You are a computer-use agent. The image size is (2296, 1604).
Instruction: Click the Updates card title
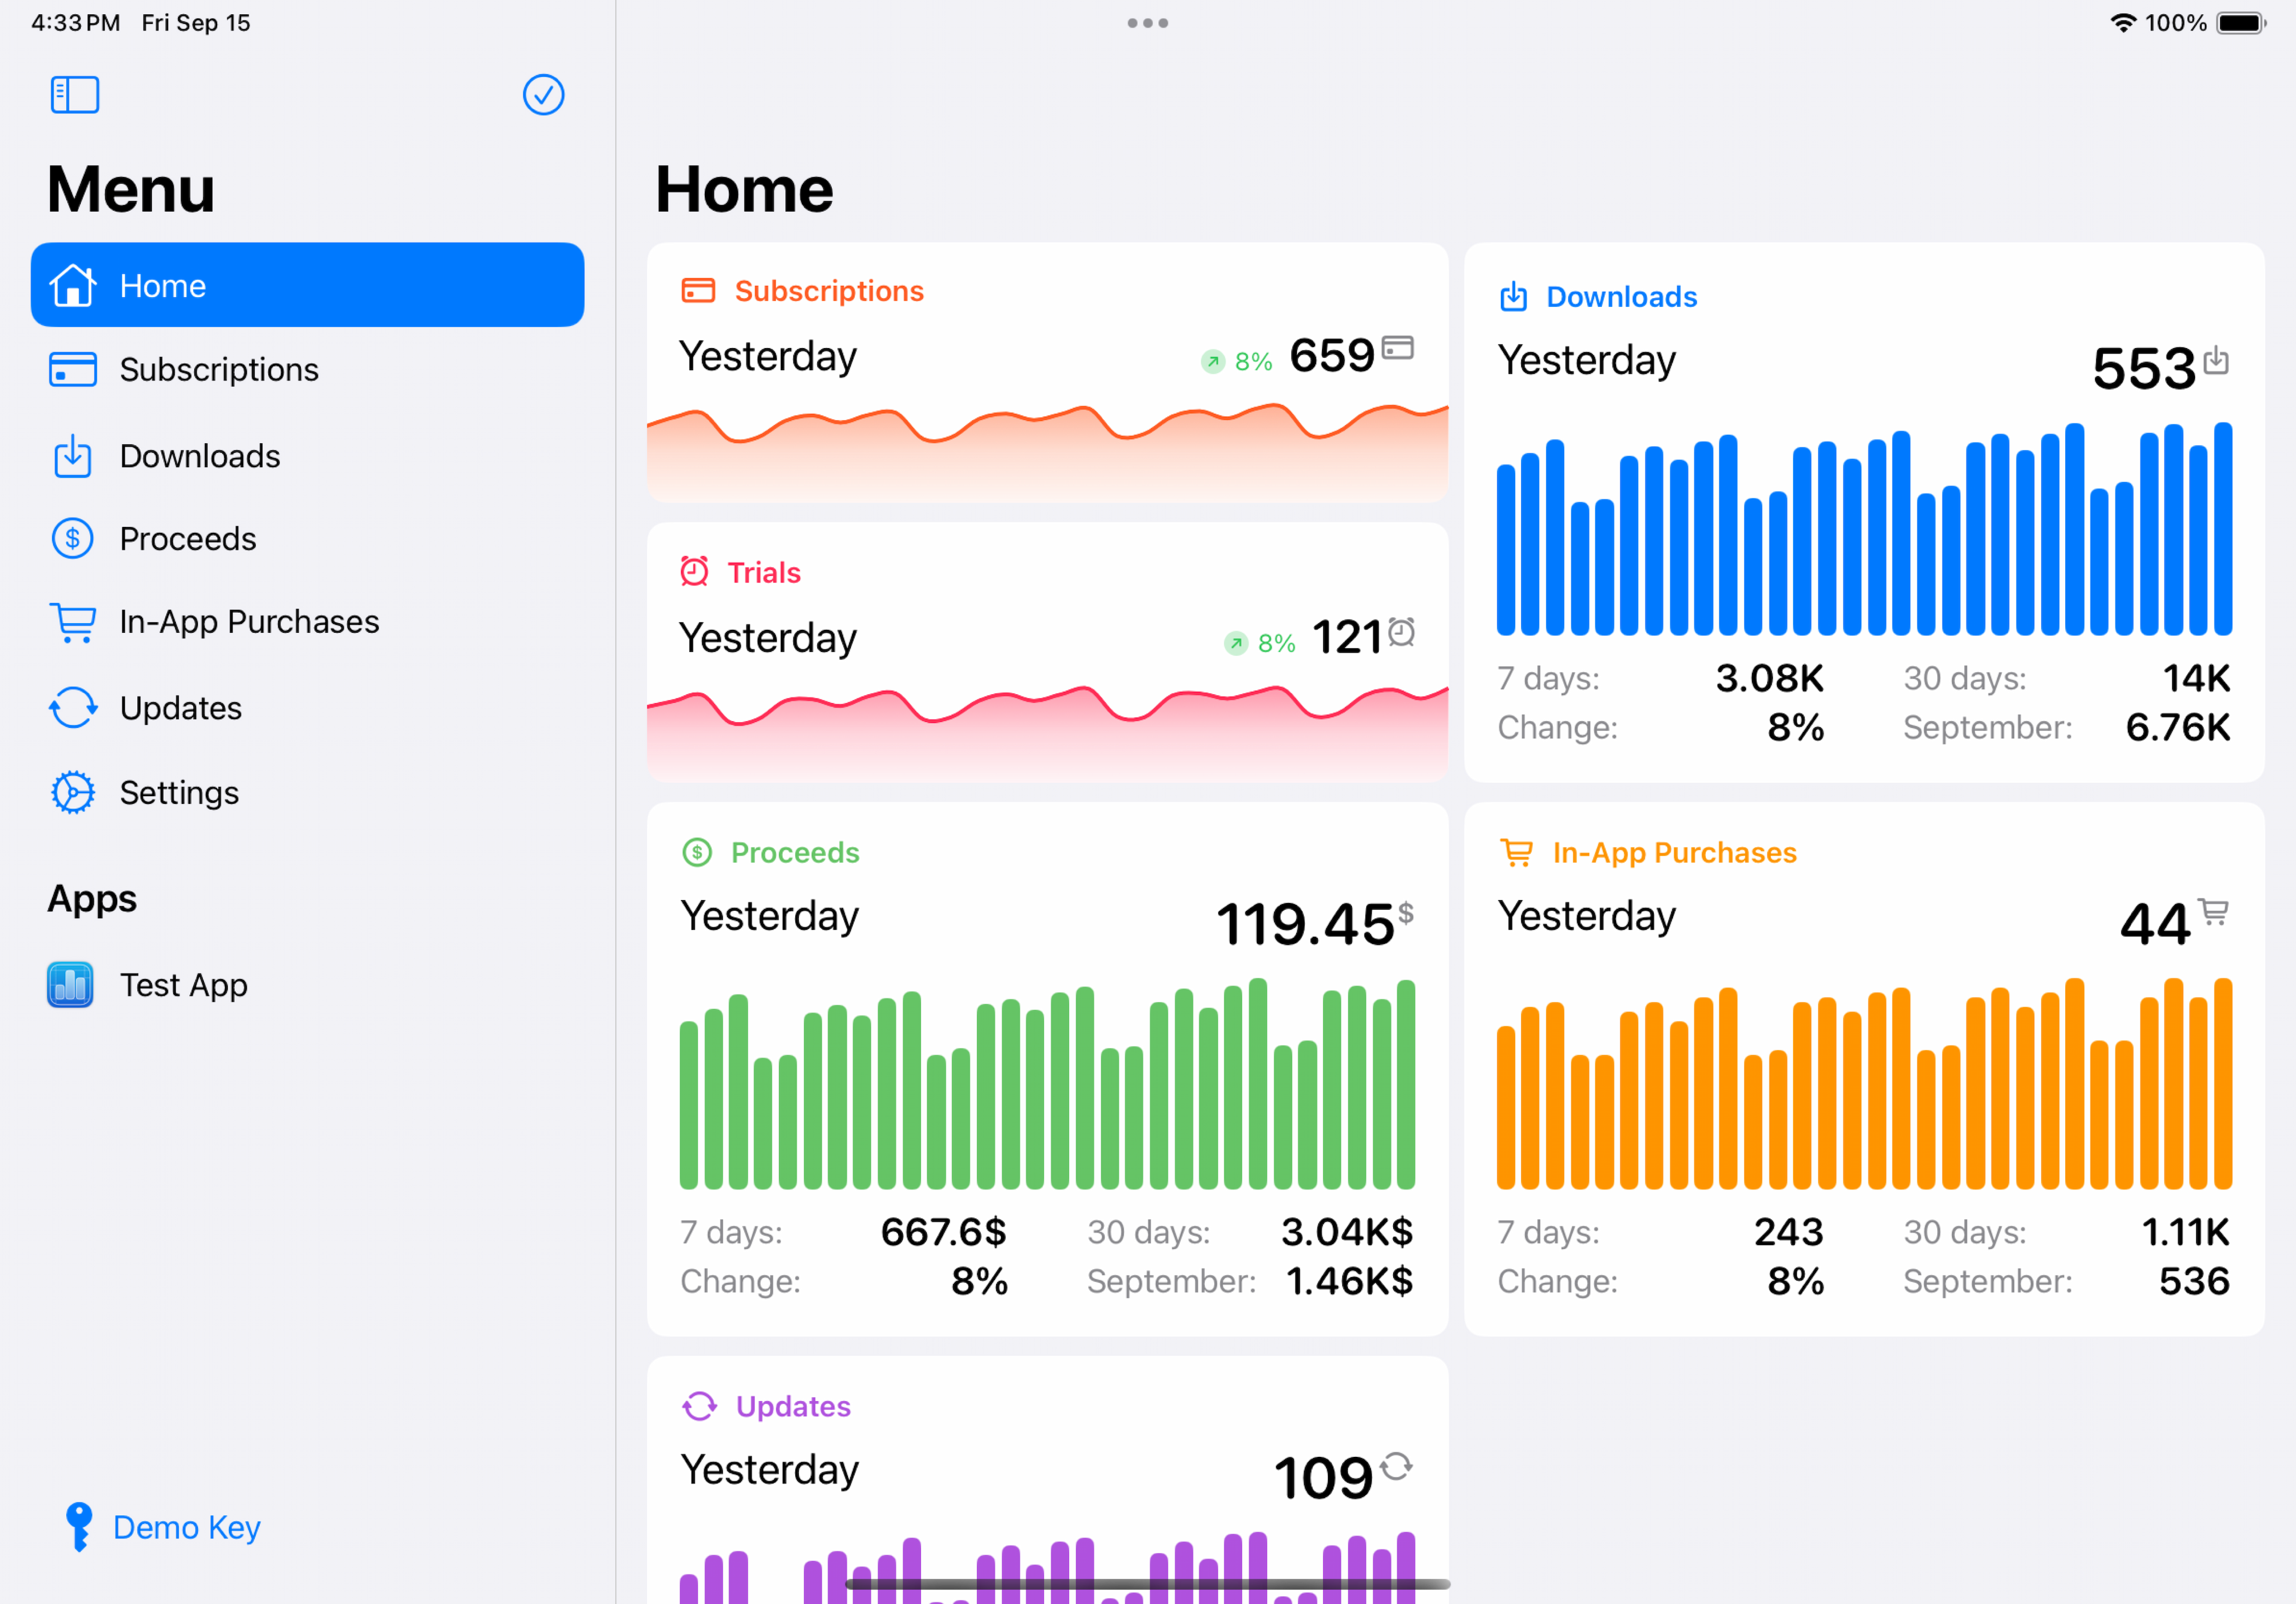point(792,1406)
